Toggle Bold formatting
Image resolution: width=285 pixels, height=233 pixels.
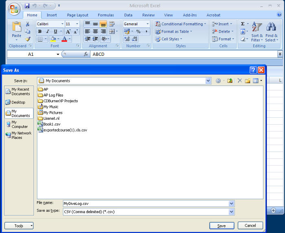(40, 32)
